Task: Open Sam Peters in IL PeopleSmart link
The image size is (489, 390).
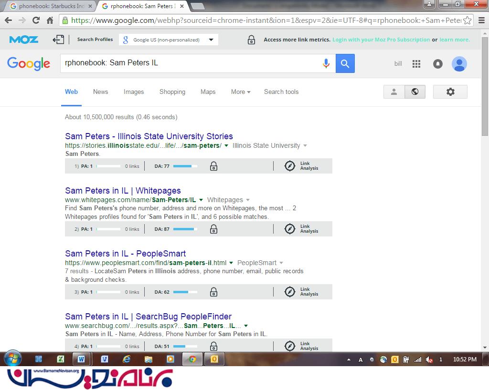Action: 126,253
